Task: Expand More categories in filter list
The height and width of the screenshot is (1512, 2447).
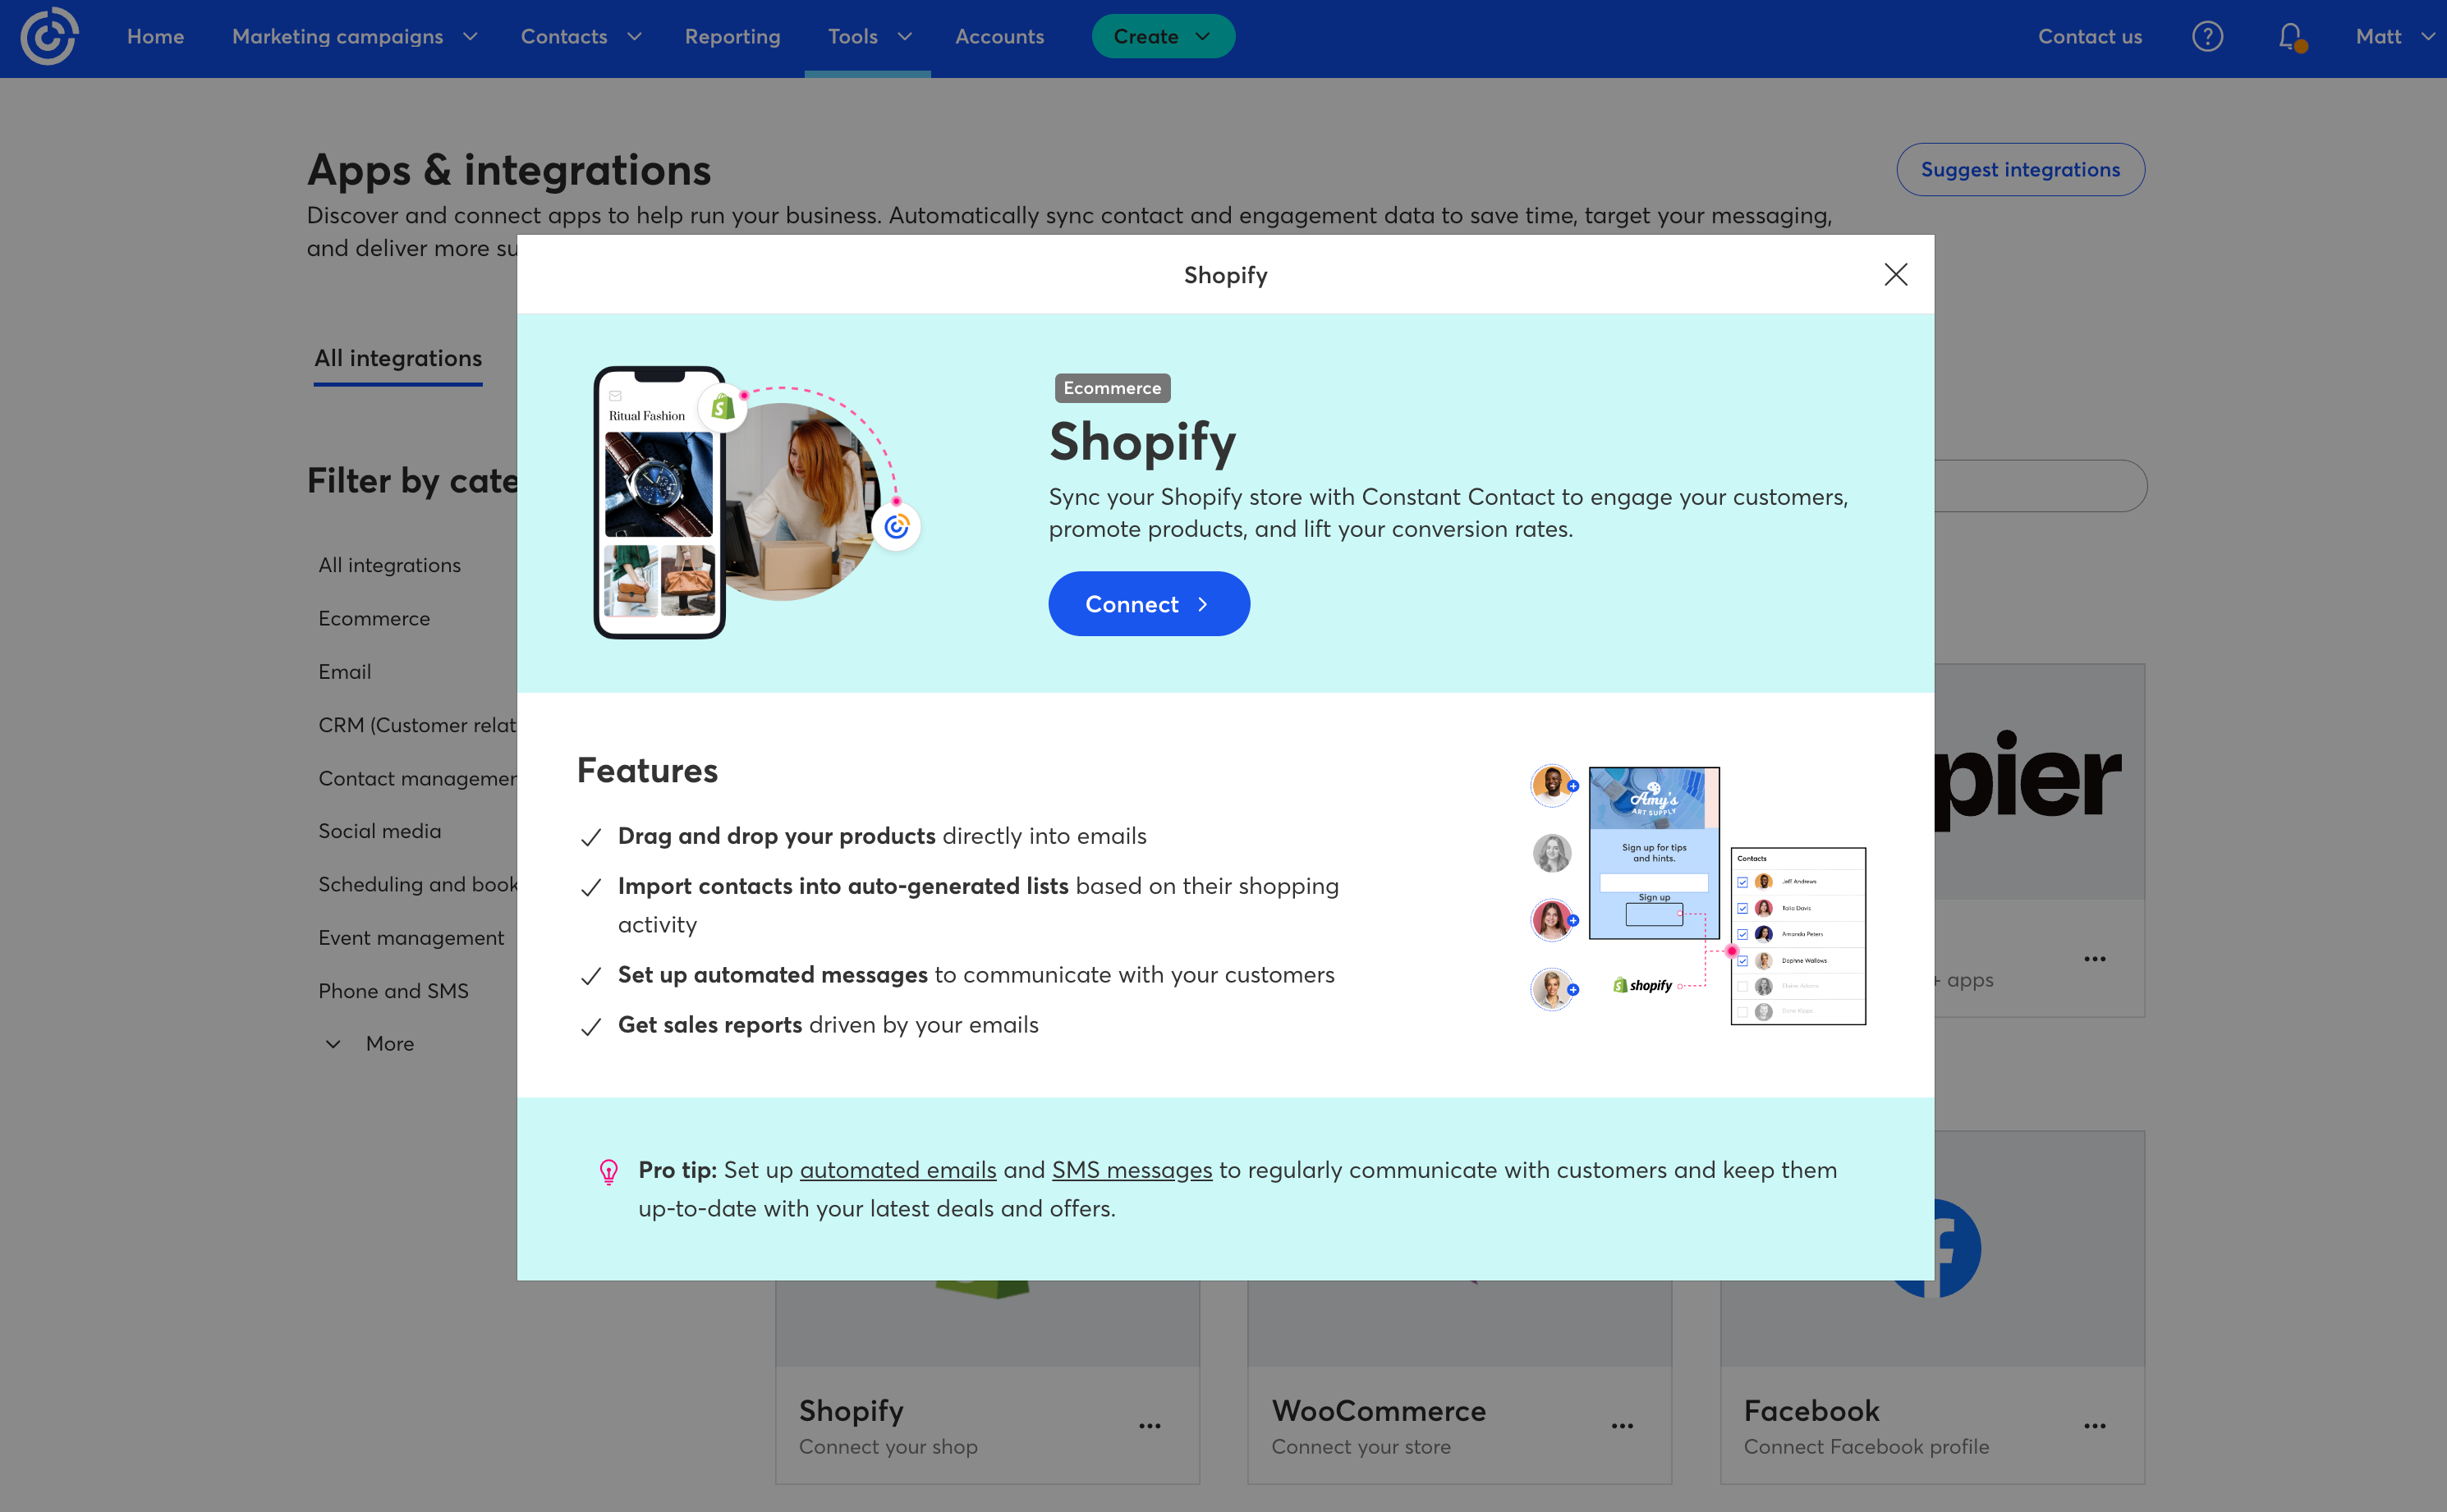Action: [x=370, y=1043]
